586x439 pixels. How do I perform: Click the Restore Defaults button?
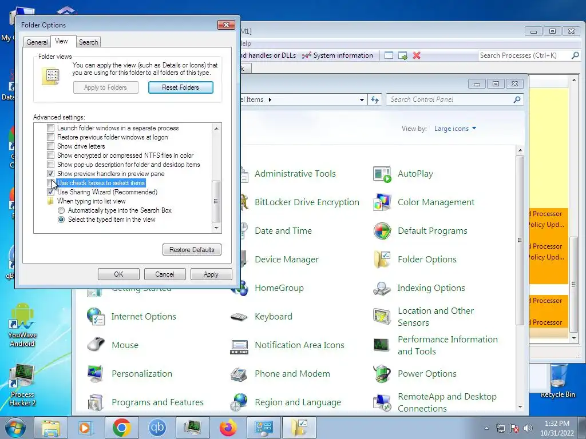click(192, 250)
